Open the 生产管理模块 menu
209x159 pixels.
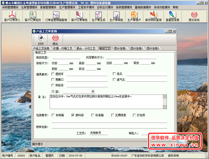(67, 7)
